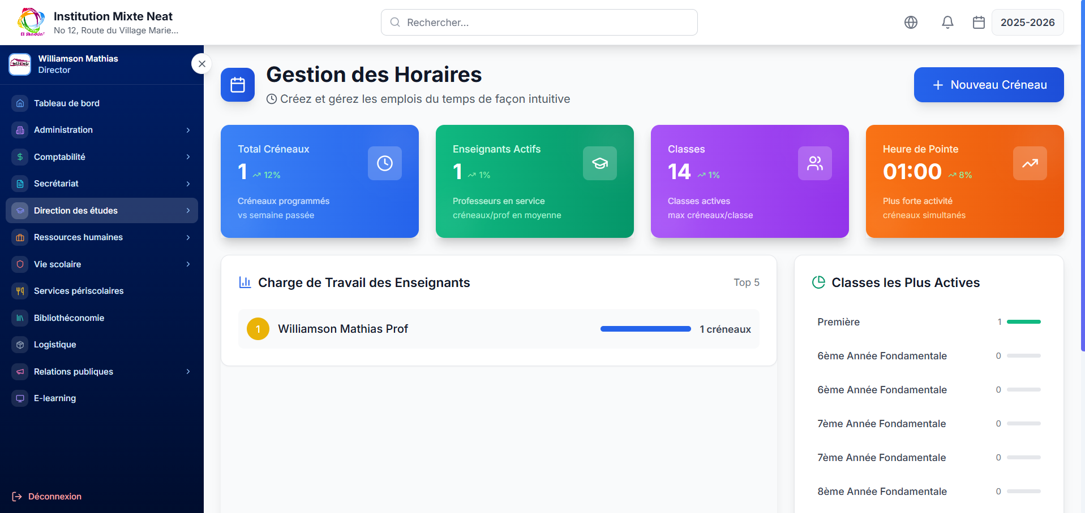This screenshot has width=1085, height=513.
Task: Expand the Comptabilité menu chevron
Action: click(x=188, y=156)
